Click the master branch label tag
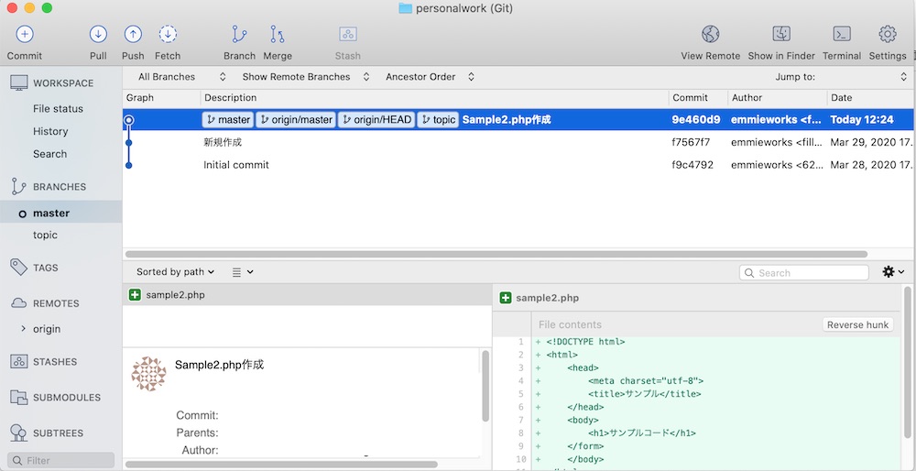This screenshot has width=916, height=471. (x=228, y=120)
